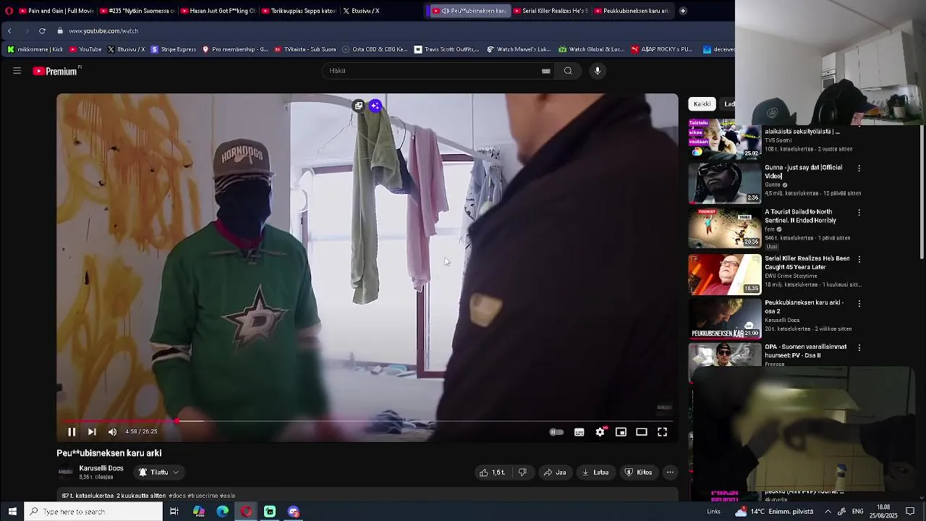Switch to Torikauppias Seppo tab
Viewport: 926px width, 521px height.
[x=300, y=11]
